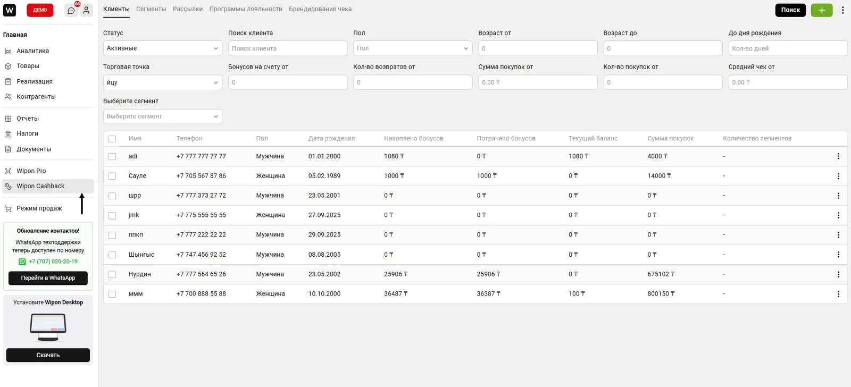The width and height of the screenshot is (851, 387).
Task: Open the user profile icon
Action: click(86, 10)
